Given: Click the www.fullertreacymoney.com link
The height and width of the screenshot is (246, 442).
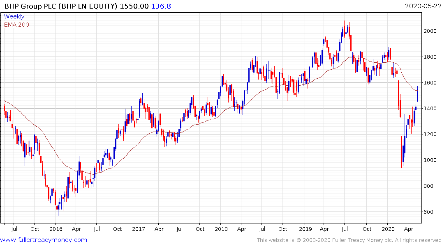Looking at the screenshot, I should (44, 240).
